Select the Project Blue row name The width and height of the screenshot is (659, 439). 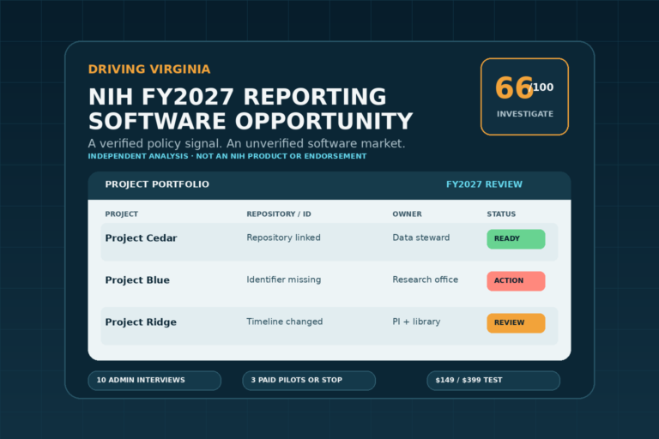tap(137, 280)
